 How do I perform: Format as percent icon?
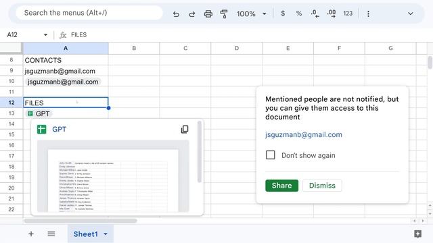(299, 13)
